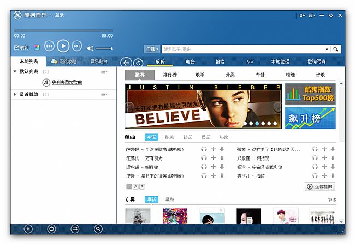Refresh the music library page
355x244 pixels.
[138, 63]
